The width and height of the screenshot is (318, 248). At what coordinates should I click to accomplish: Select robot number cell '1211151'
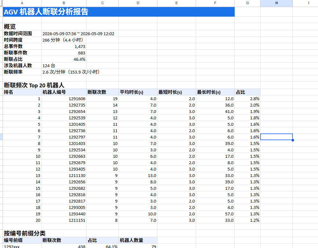coord(64,220)
